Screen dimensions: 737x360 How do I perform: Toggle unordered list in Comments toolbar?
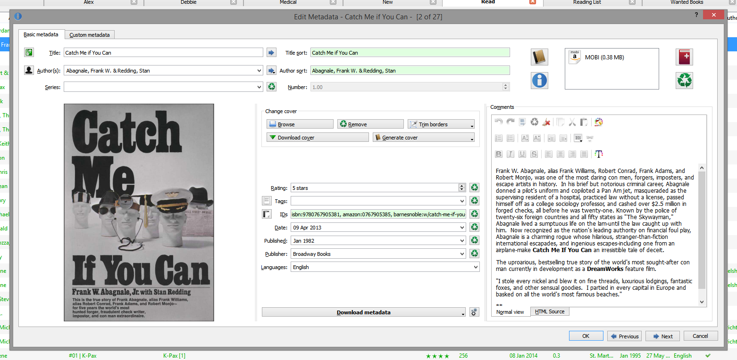tap(510, 138)
